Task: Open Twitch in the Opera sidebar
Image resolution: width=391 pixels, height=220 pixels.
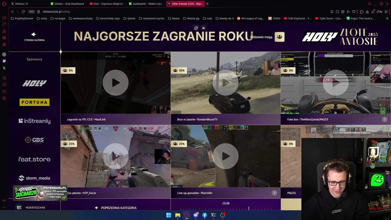Action: click(4, 61)
